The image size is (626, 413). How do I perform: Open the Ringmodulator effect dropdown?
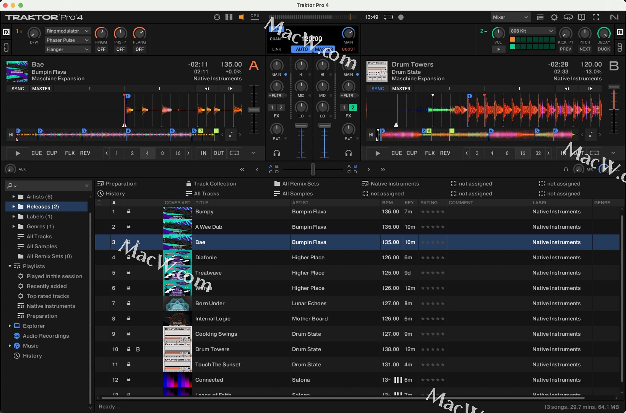click(67, 31)
